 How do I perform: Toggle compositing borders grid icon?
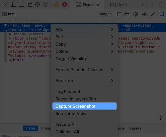[144, 14]
